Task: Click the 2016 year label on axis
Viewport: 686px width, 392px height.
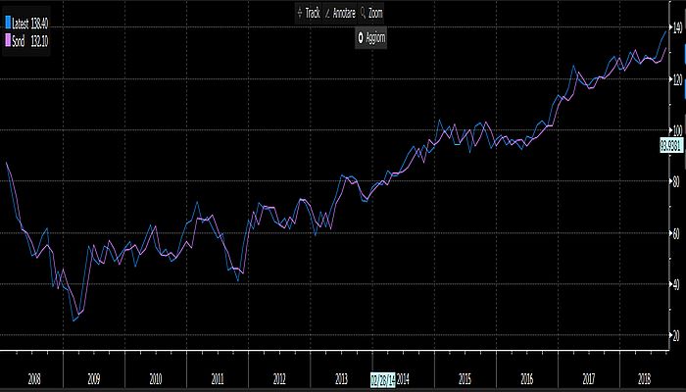Action: click(527, 377)
